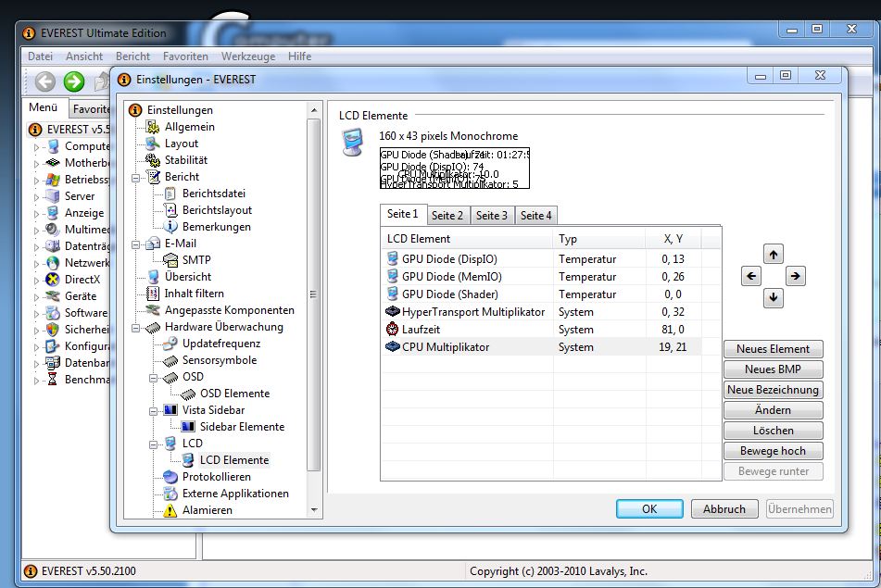The image size is (881, 588).
Task: Confirm settings with OK button
Action: (649, 508)
